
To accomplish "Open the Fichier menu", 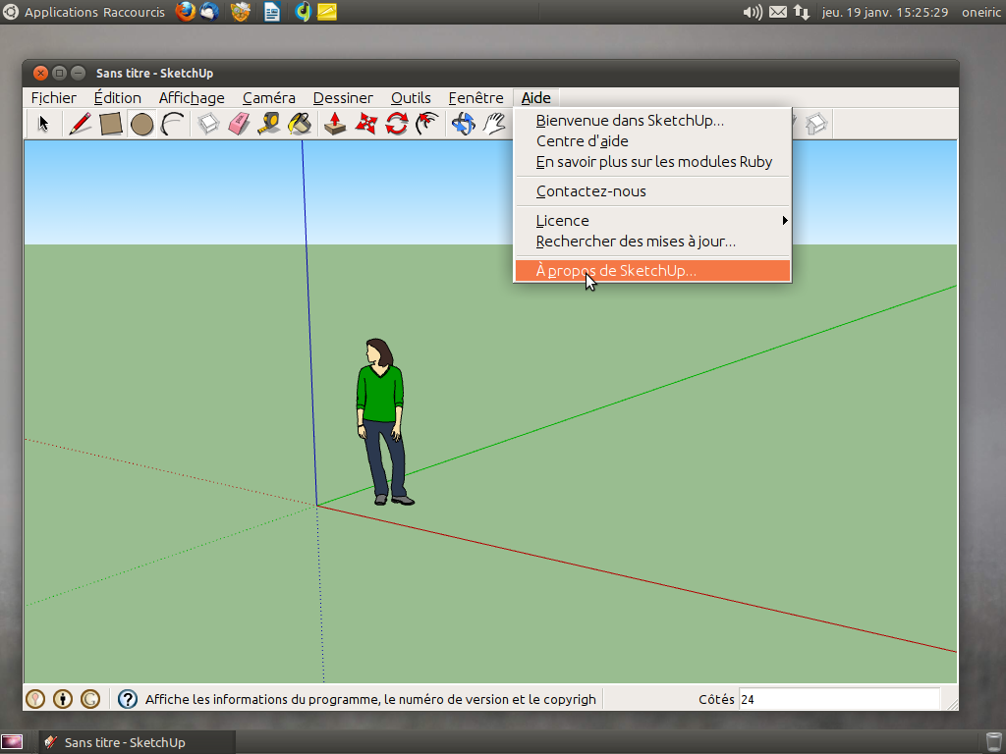I will (53, 98).
